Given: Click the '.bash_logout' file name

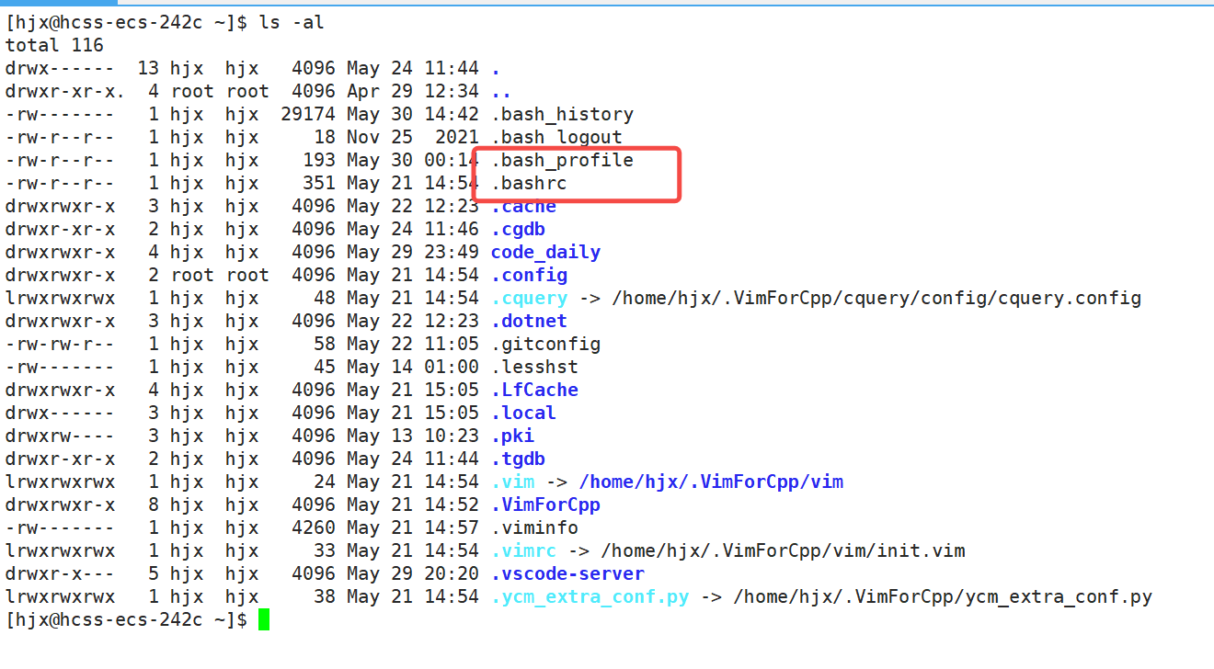Looking at the screenshot, I should click(x=556, y=138).
